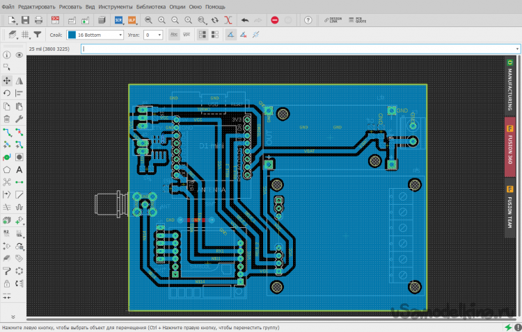Click the Print icon in toolbar

click(39, 20)
